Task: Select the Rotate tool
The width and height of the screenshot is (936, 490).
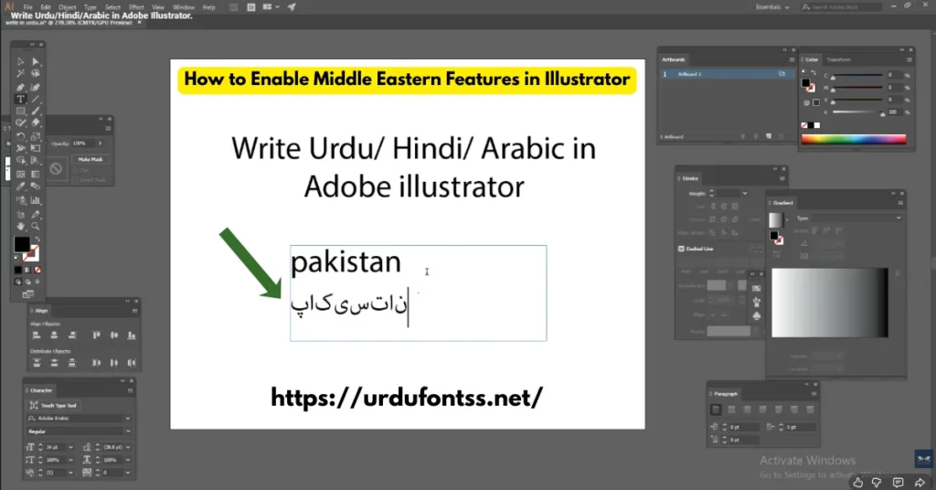Action: pos(20,136)
